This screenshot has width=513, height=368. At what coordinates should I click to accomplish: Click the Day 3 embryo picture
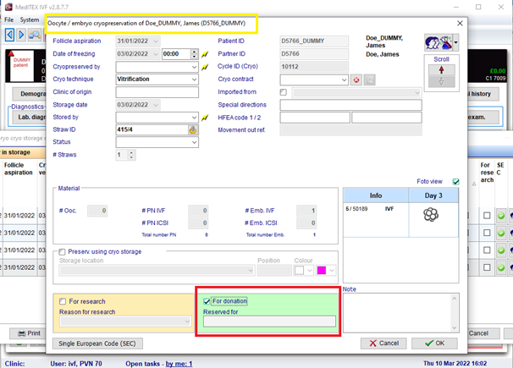tap(431, 215)
